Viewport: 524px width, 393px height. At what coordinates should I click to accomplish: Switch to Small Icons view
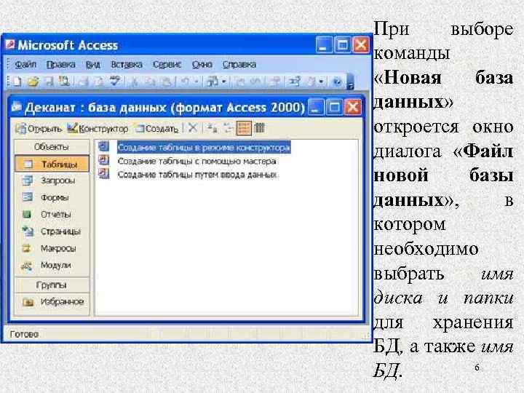[x=228, y=127]
